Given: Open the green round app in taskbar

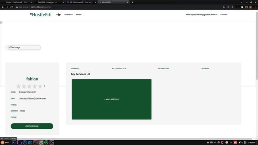Looking at the screenshot, I should [46, 142].
